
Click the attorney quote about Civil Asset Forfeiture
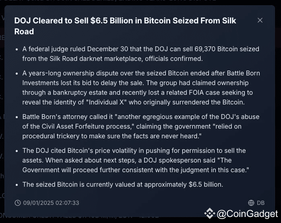pyautogui.click(x=140, y=126)
